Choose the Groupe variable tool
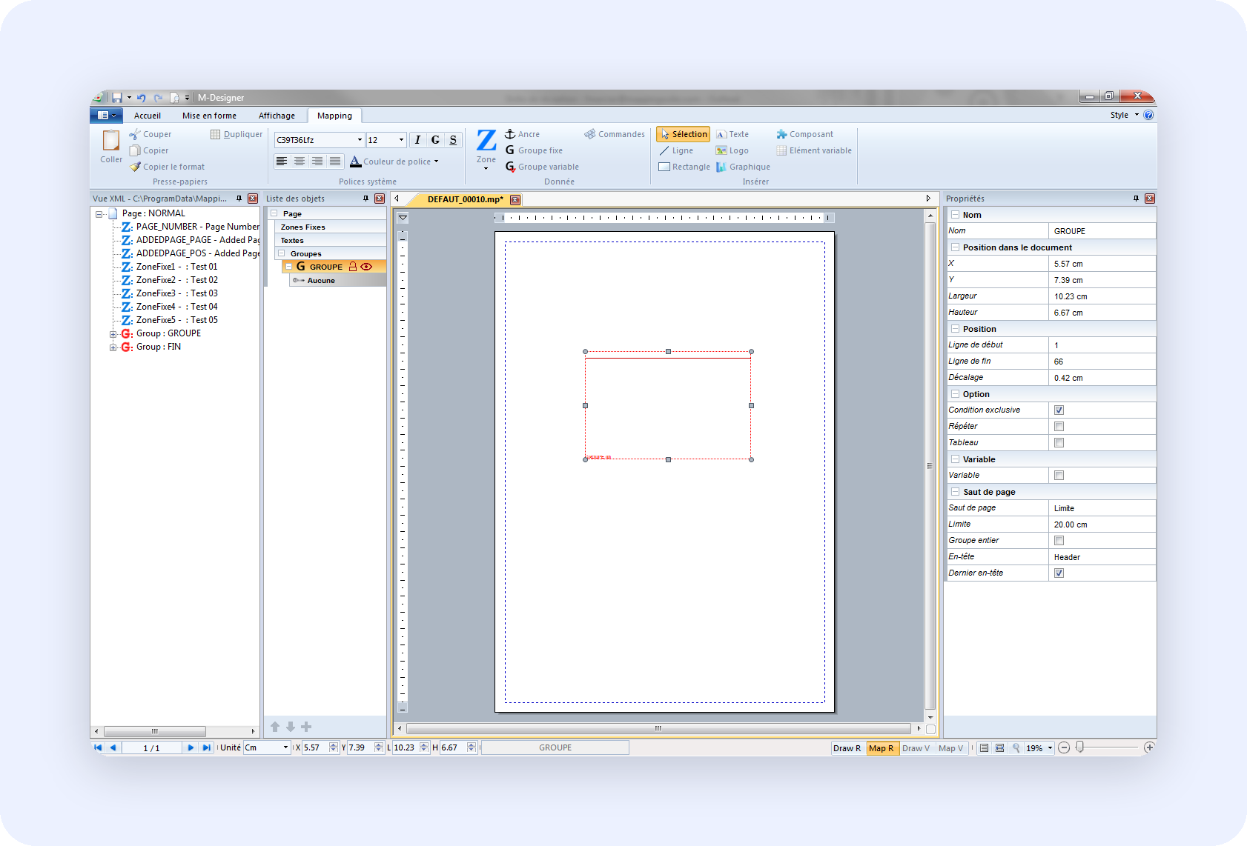This screenshot has height=846, width=1247. [542, 167]
